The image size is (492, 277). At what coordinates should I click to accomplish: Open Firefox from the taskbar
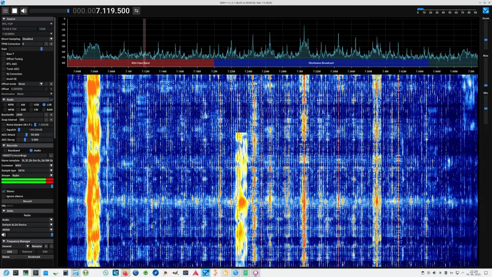point(125,273)
